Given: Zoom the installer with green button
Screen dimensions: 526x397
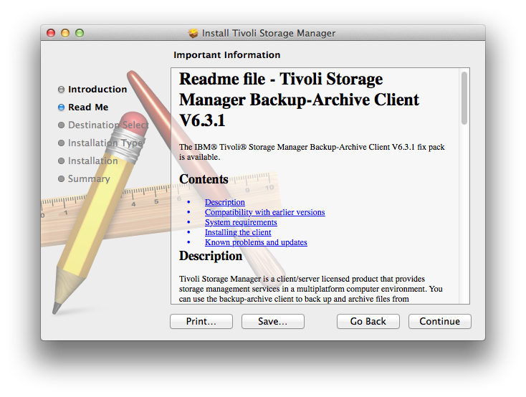Looking at the screenshot, I should [x=80, y=33].
